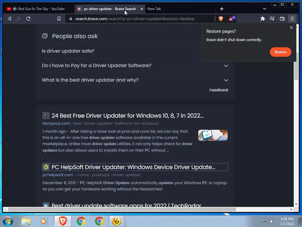Image resolution: width=302 pixels, height=227 pixels.
Task: Show hidden system tray icons
Action: [258, 221]
